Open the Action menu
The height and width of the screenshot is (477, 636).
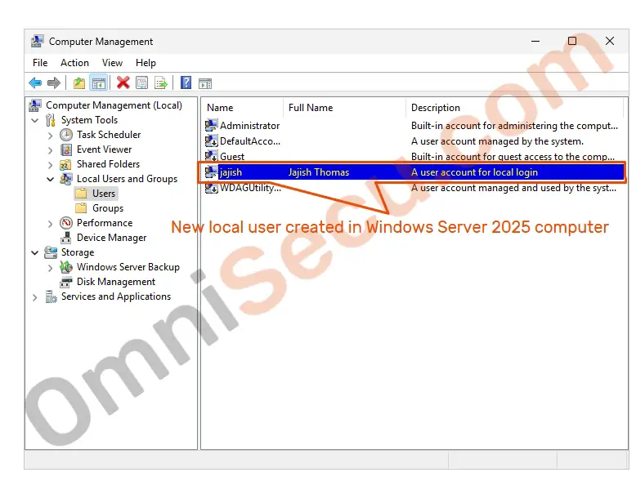74,63
